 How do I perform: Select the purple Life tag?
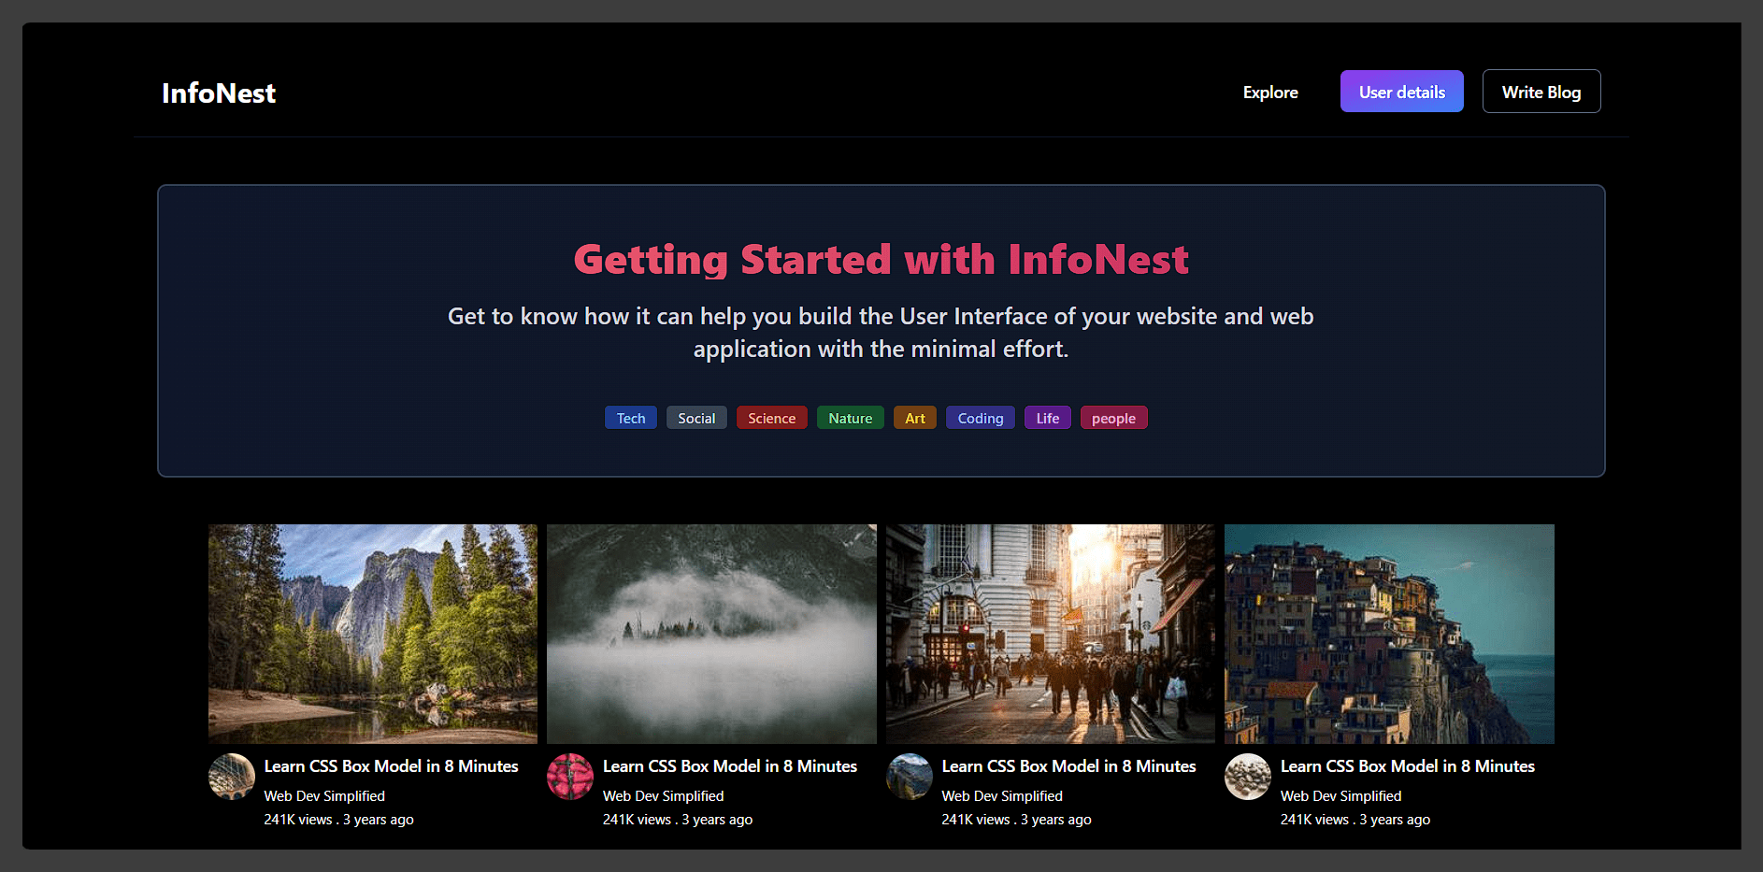[1047, 418]
